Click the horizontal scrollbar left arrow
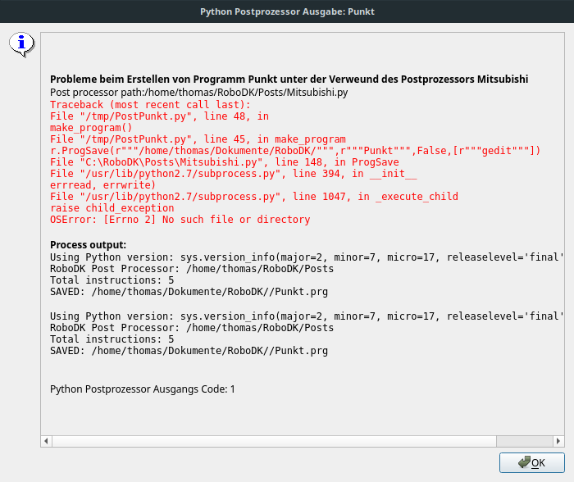Screen dimensions: 574x482 point(46,442)
